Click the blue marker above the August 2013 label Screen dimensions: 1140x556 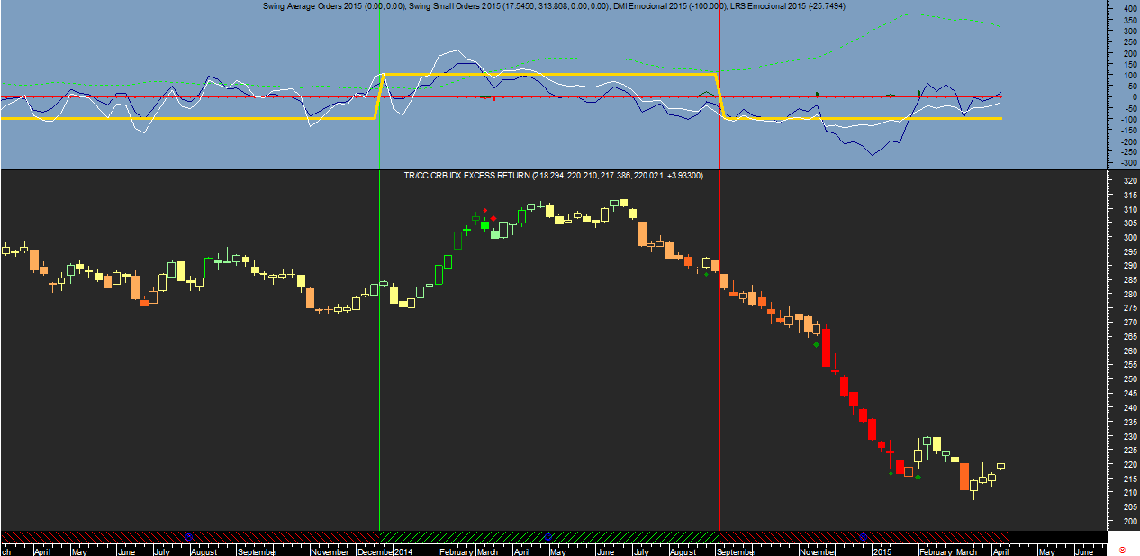[188, 535]
